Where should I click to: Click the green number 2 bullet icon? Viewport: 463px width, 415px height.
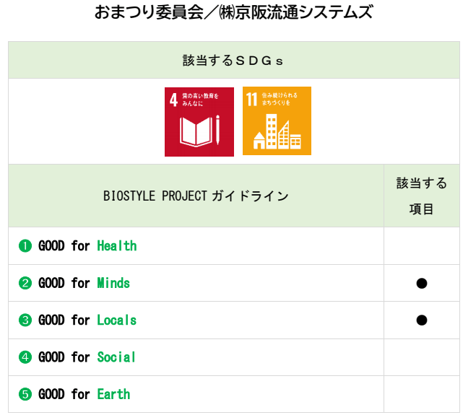pos(25,283)
